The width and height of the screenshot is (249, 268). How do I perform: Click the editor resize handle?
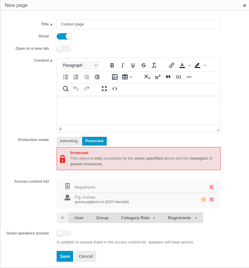pyautogui.click(x=218, y=130)
